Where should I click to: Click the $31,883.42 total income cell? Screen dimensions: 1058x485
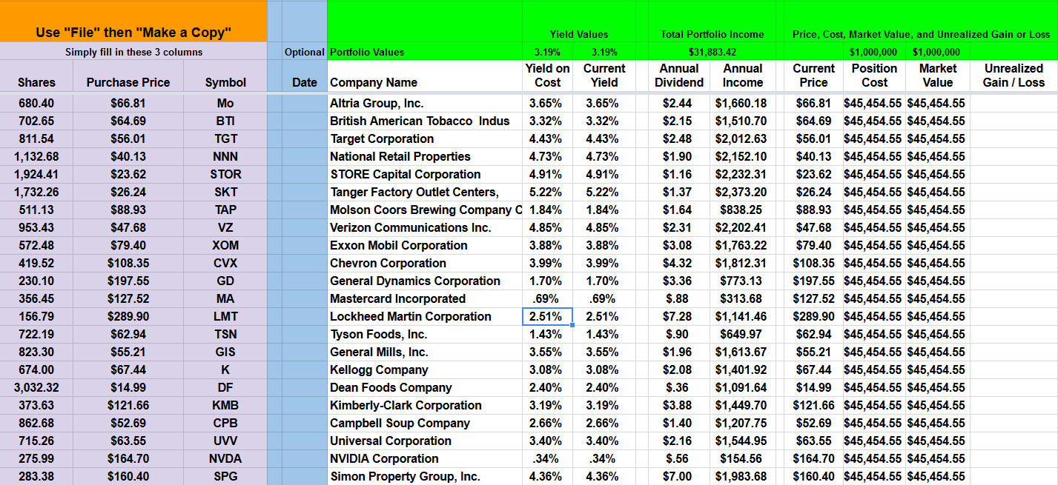712,52
